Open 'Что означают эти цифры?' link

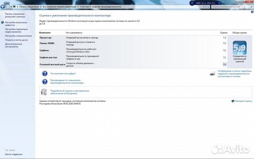(x=63, y=74)
